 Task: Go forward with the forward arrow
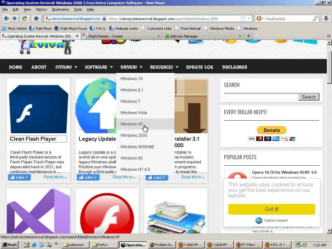pyautogui.click(x=14, y=18)
